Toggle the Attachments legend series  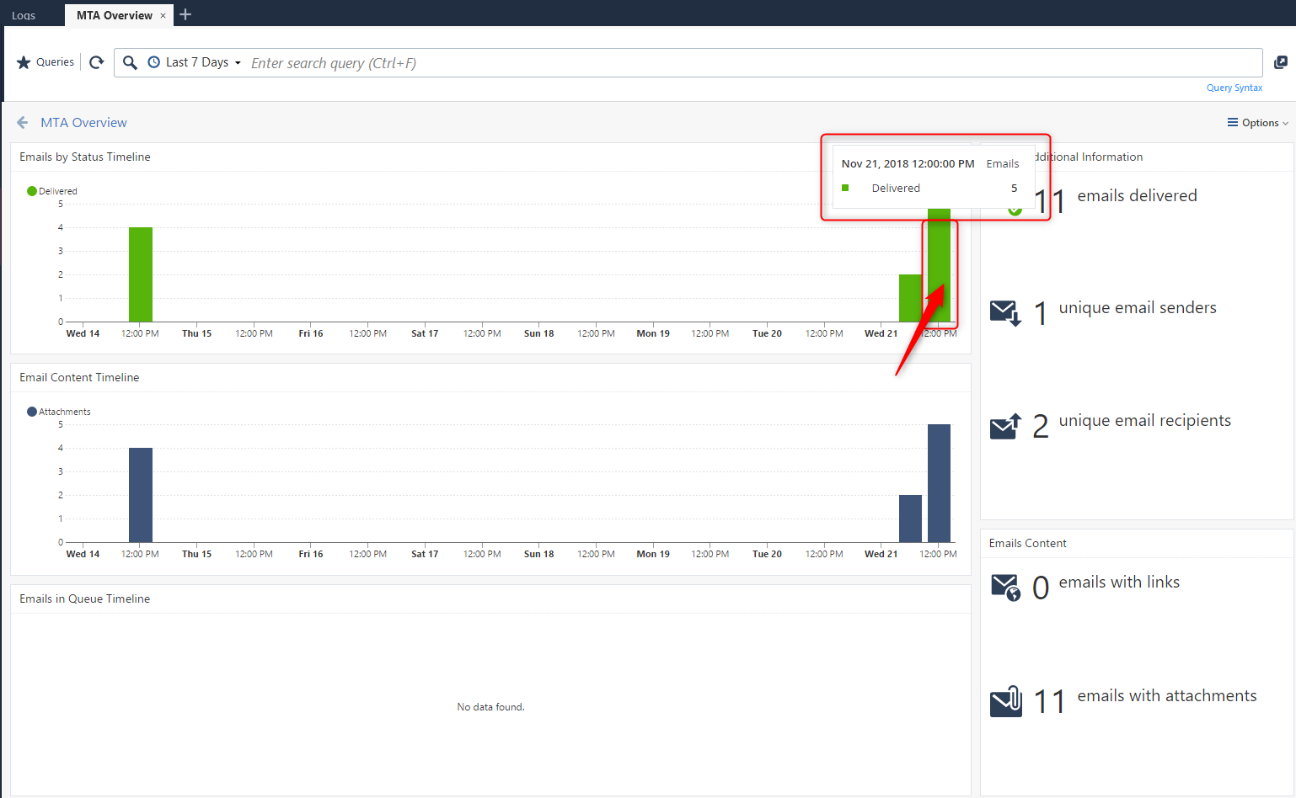click(x=58, y=412)
